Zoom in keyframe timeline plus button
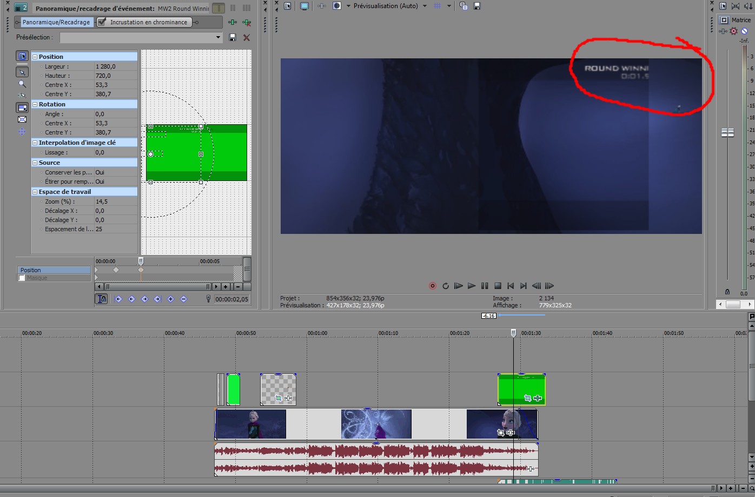The width and height of the screenshot is (755, 497). (x=226, y=287)
